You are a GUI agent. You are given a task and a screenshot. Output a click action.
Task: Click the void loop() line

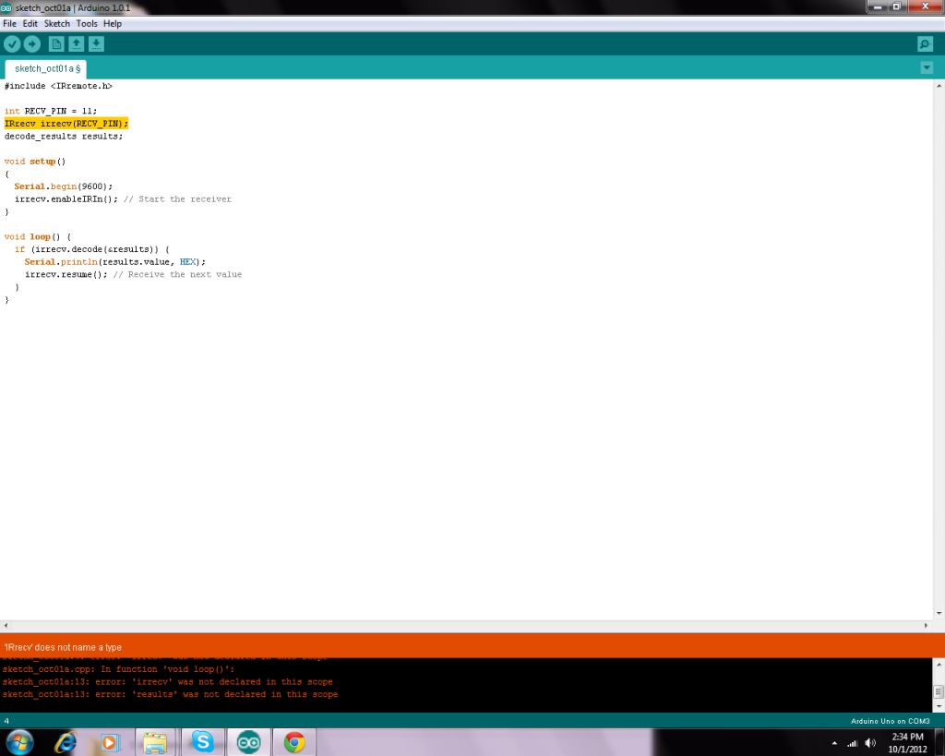[37, 237]
